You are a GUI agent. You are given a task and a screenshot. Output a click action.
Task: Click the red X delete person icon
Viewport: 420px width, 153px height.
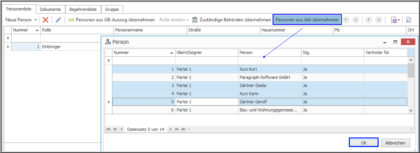click(45, 20)
